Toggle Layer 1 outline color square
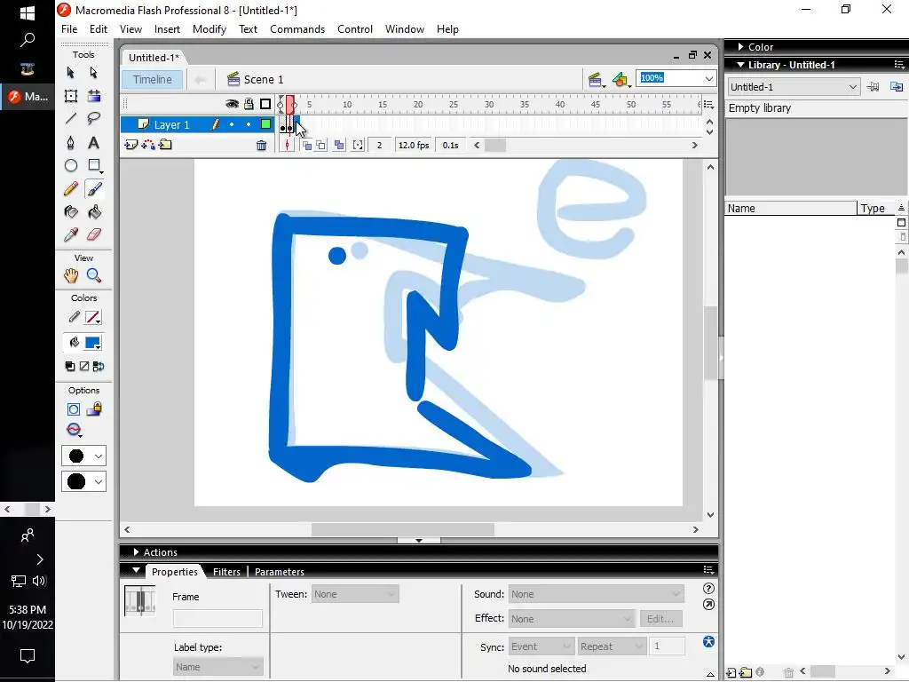This screenshot has width=909, height=682. (x=265, y=124)
